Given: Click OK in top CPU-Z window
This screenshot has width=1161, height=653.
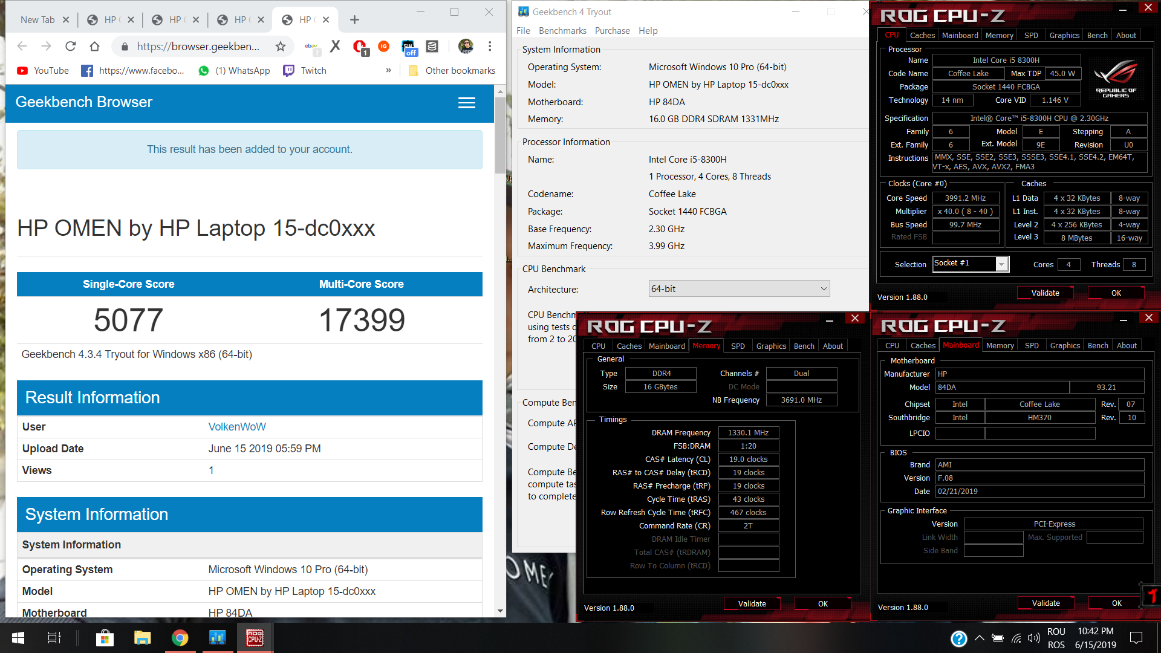Looking at the screenshot, I should 1116,293.
